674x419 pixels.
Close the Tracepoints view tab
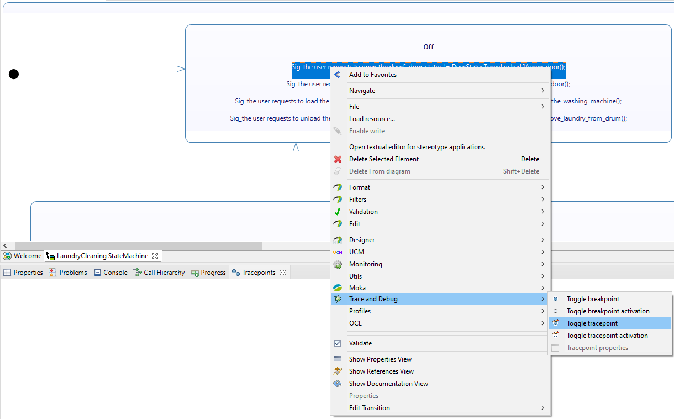click(282, 273)
